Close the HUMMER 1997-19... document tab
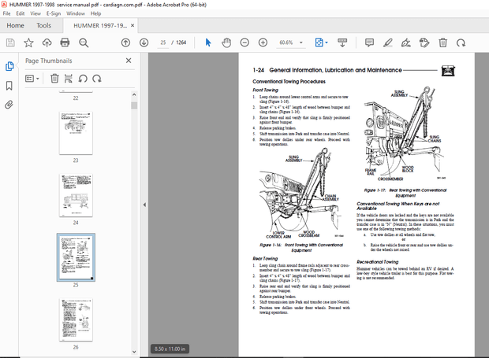 coord(133,25)
